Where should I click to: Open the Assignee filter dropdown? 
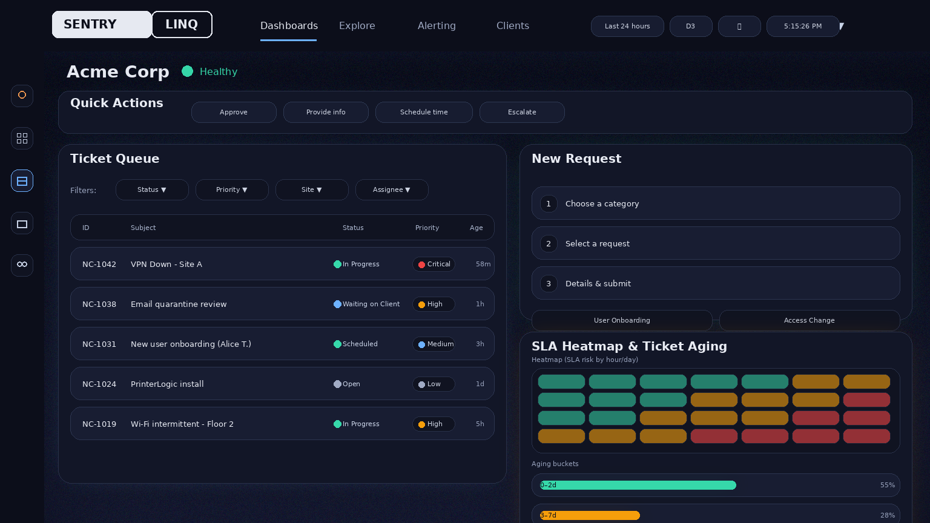click(x=392, y=189)
